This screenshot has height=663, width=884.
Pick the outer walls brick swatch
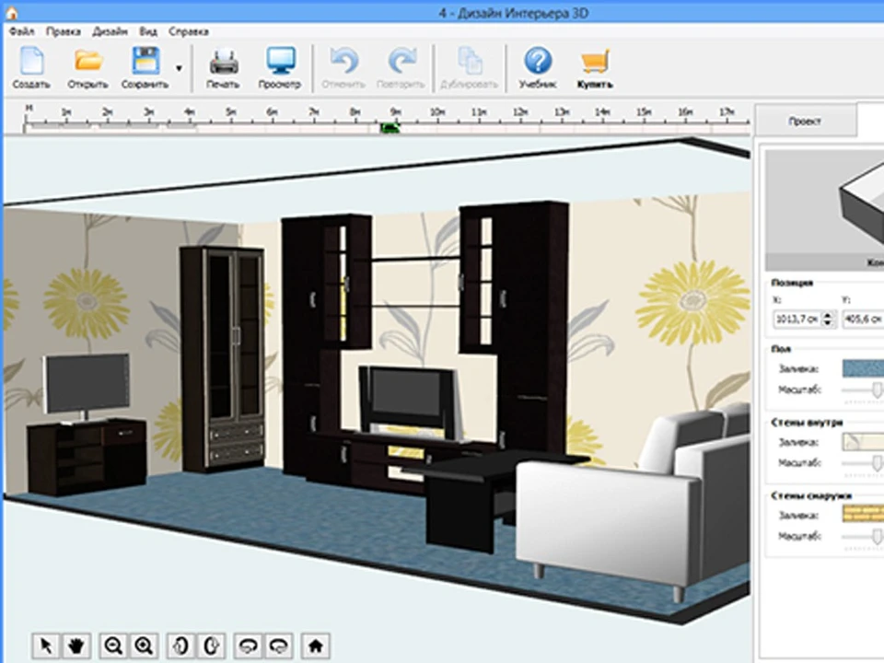click(x=863, y=514)
